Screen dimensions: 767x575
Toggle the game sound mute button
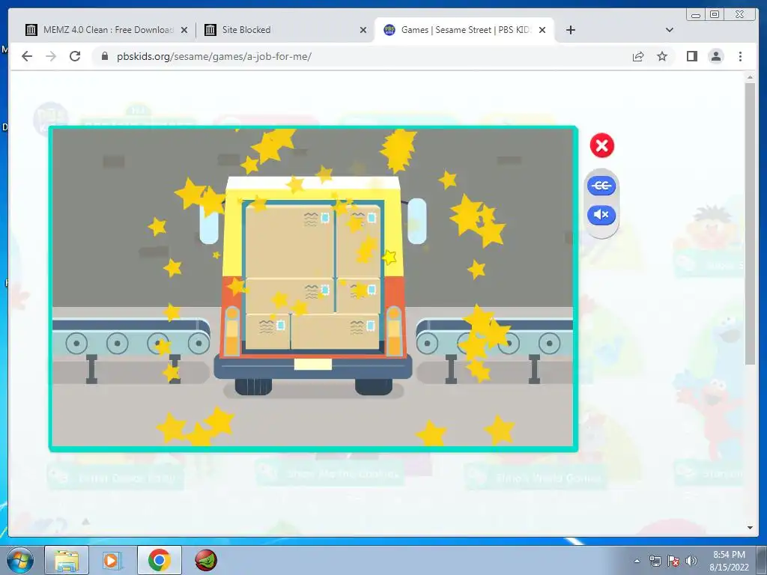[601, 215]
